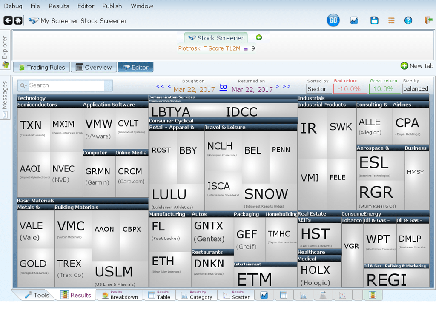Open the help question mark icon

coord(408,20)
